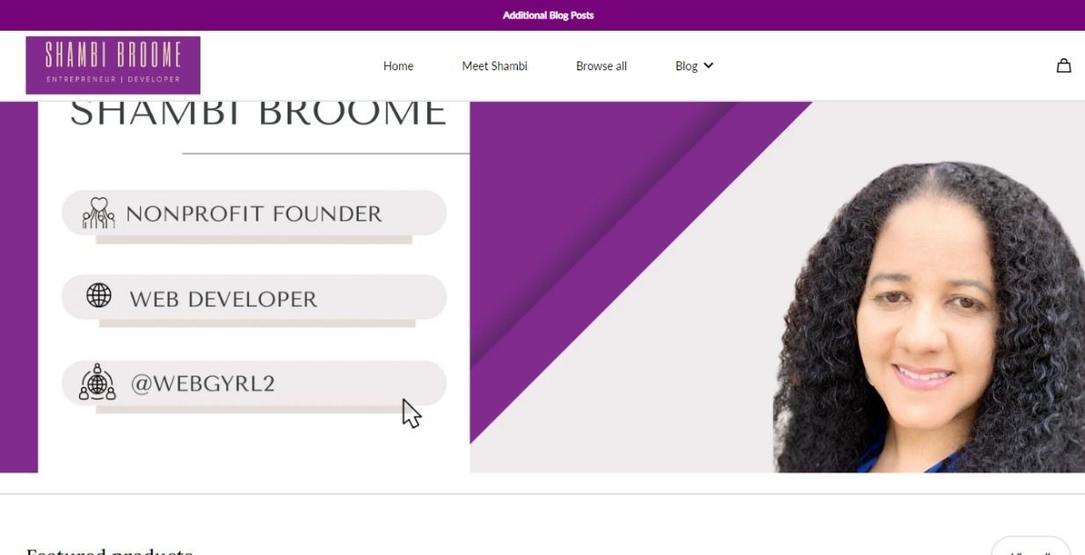Viewport: 1085px width, 555px height.
Task: Click the ENTREPRENEUR | DEVELOPER logo tagline
Action: 113,79
